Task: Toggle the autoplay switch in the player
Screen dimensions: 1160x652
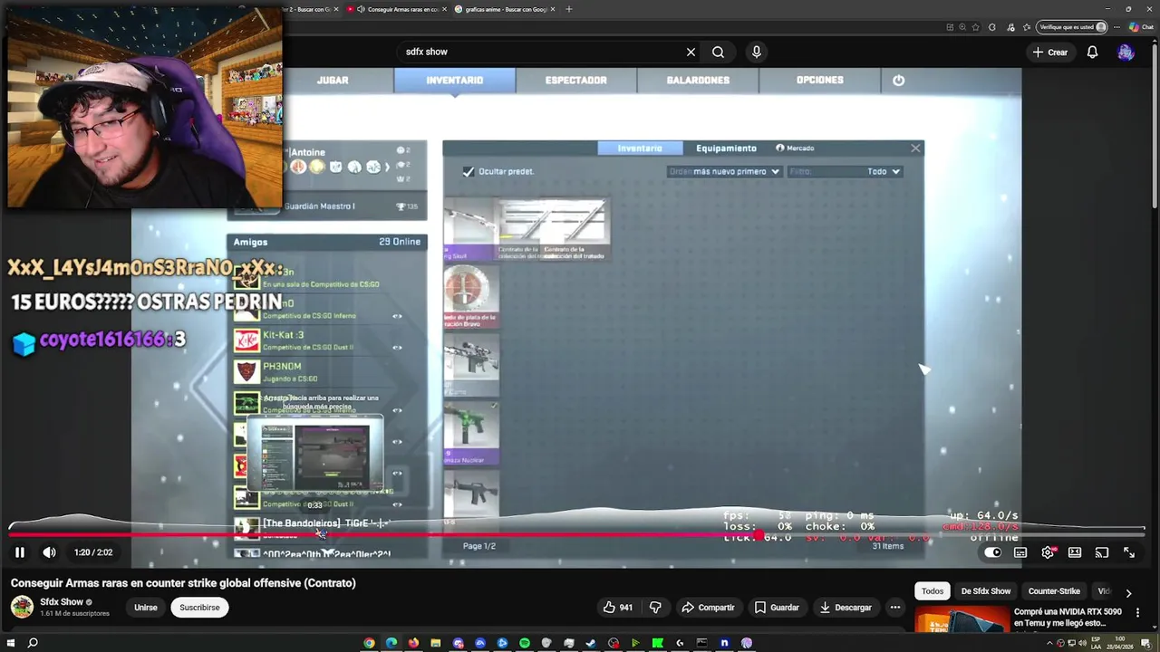Action: (x=992, y=552)
